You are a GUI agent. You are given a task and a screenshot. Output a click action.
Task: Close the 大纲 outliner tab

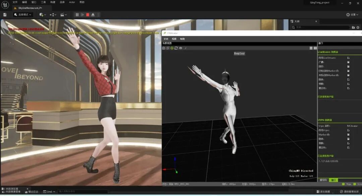(316, 21)
